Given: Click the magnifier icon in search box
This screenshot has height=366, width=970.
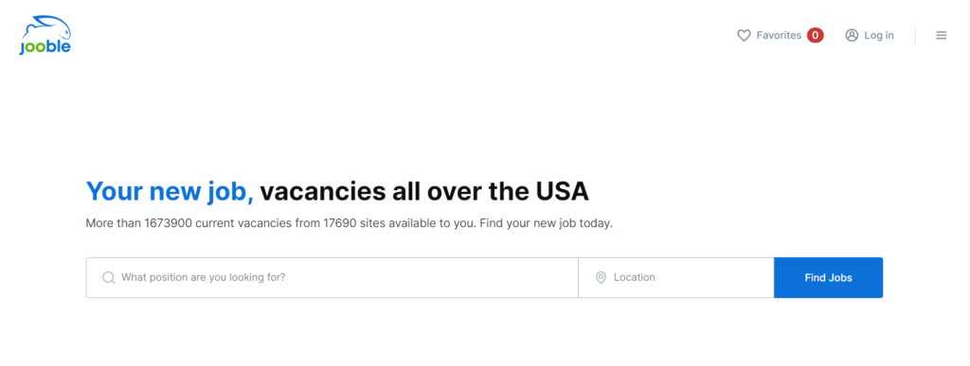Looking at the screenshot, I should [109, 278].
